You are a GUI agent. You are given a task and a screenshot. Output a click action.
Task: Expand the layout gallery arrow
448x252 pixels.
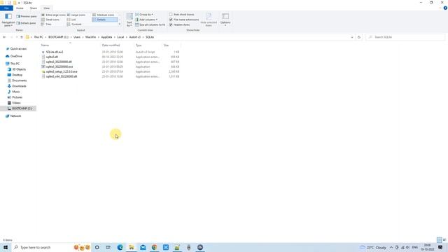point(120,24)
